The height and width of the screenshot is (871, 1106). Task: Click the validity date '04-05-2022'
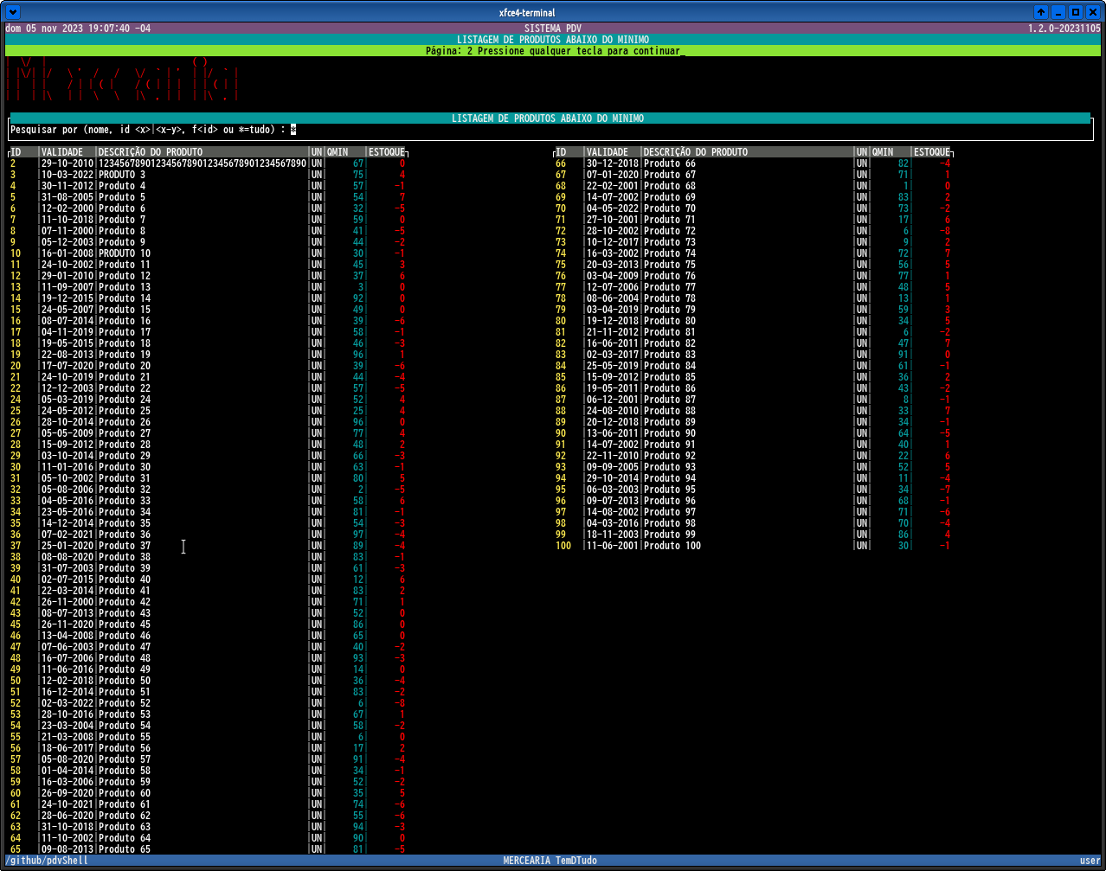[x=613, y=208]
